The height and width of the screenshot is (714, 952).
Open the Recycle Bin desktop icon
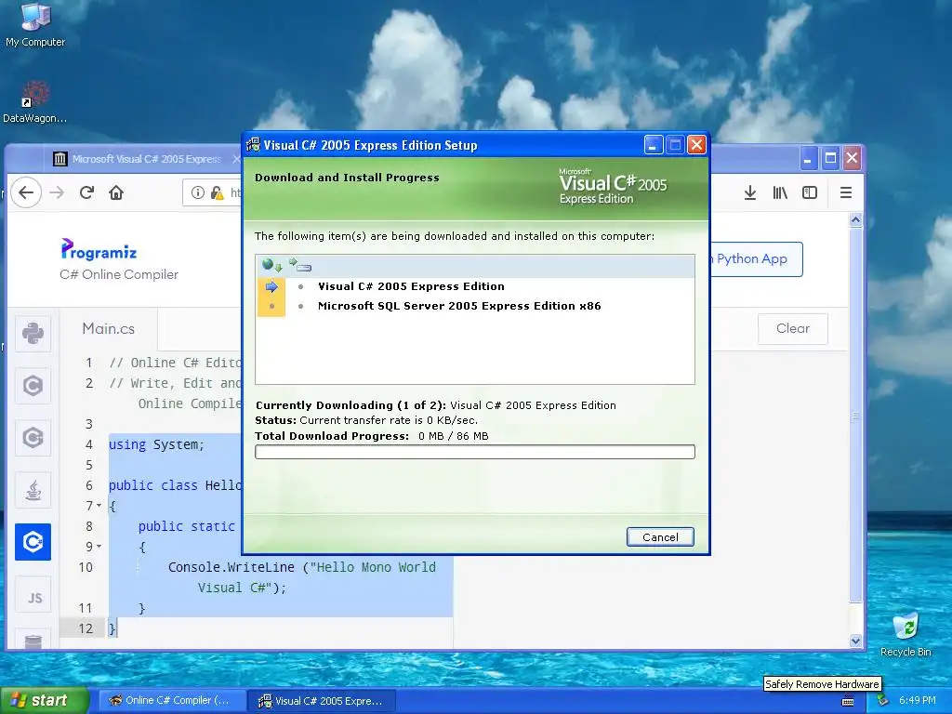[906, 634]
